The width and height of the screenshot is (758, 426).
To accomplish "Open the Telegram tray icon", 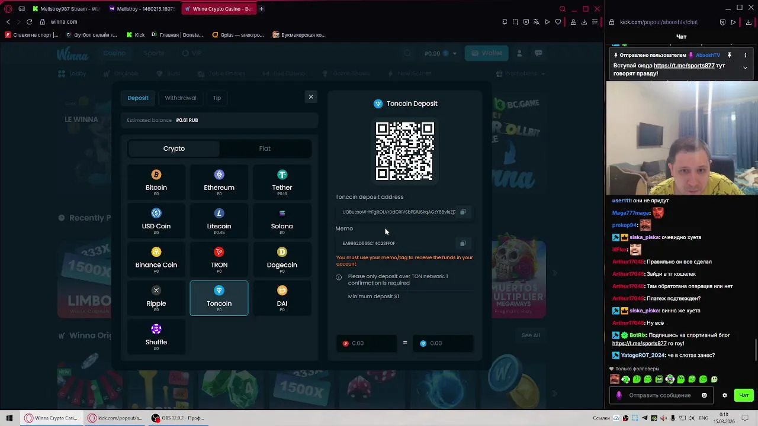I will pos(645,418).
